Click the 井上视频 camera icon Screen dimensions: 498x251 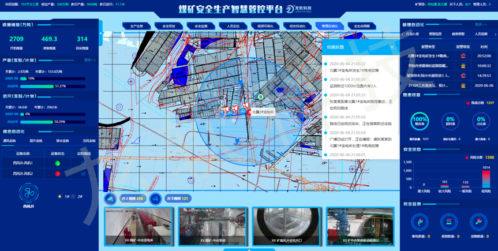(110, 198)
